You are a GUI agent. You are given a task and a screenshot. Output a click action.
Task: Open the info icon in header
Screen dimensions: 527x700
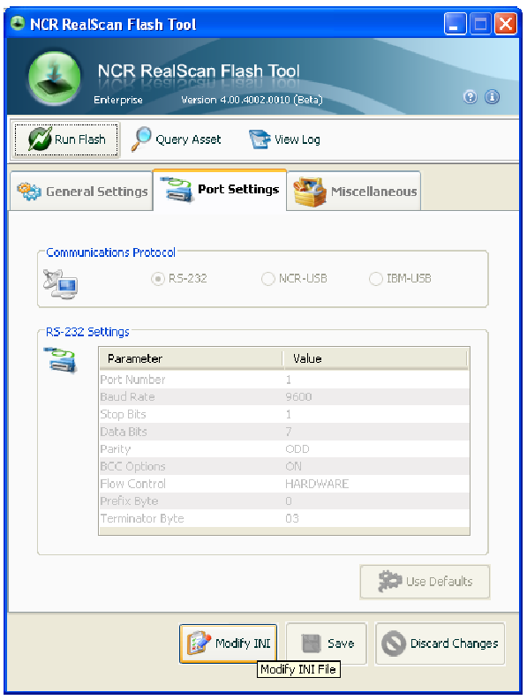click(493, 97)
